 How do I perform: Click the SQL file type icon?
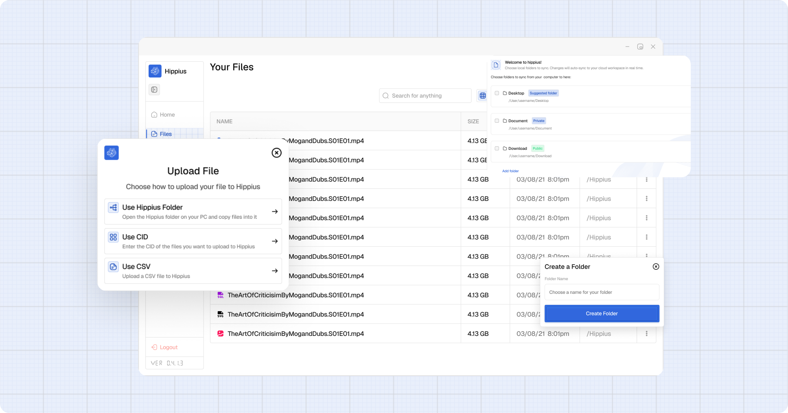[221, 295]
